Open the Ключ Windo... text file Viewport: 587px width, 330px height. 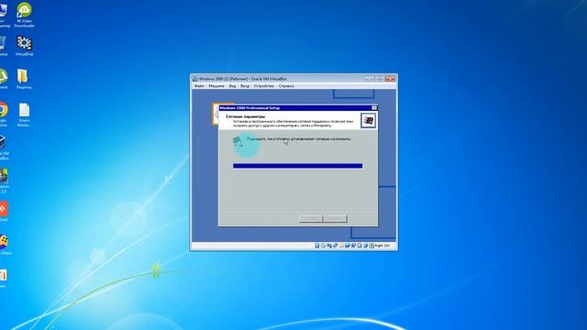coord(24,115)
